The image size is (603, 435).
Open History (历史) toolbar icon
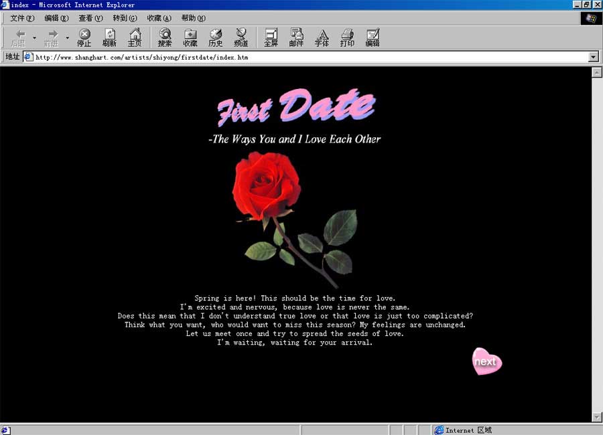(216, 37)
